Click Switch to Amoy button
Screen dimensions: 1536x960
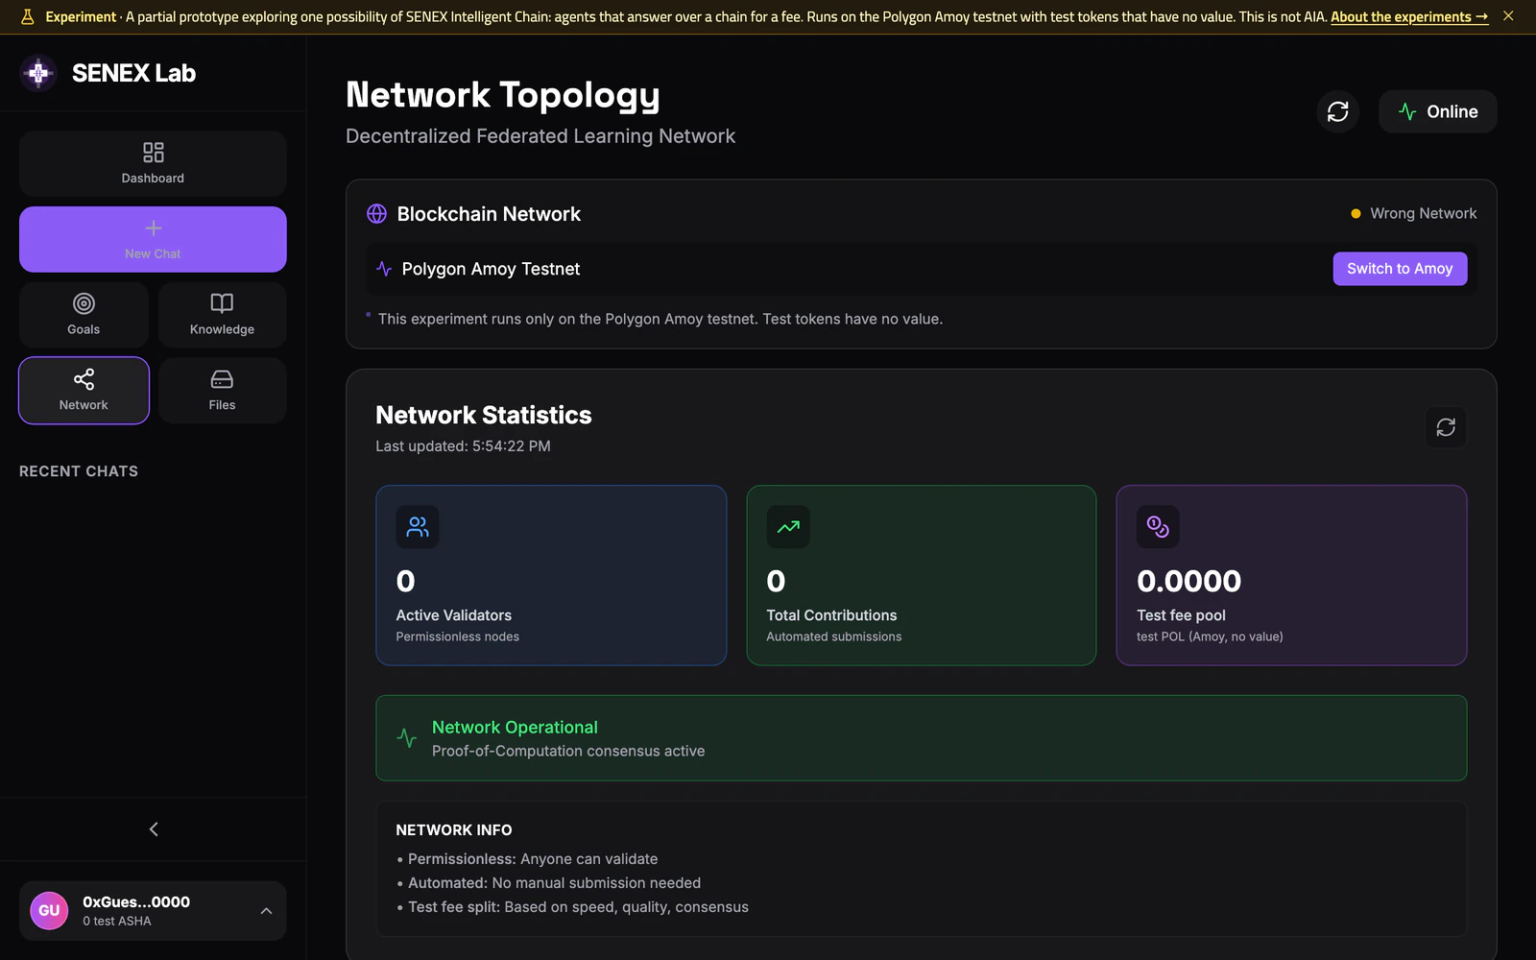pyautogui.click(x=1400, y=269)
